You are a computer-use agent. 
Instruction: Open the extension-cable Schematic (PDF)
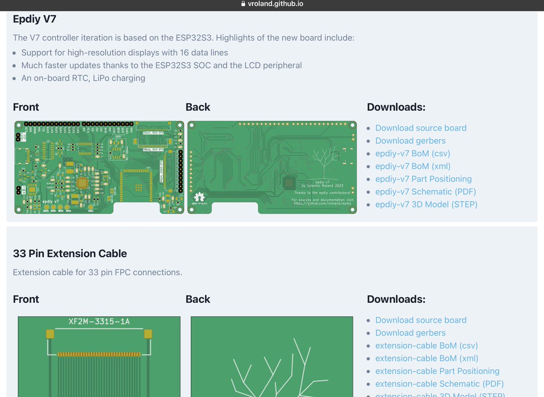tap(439, 383)
